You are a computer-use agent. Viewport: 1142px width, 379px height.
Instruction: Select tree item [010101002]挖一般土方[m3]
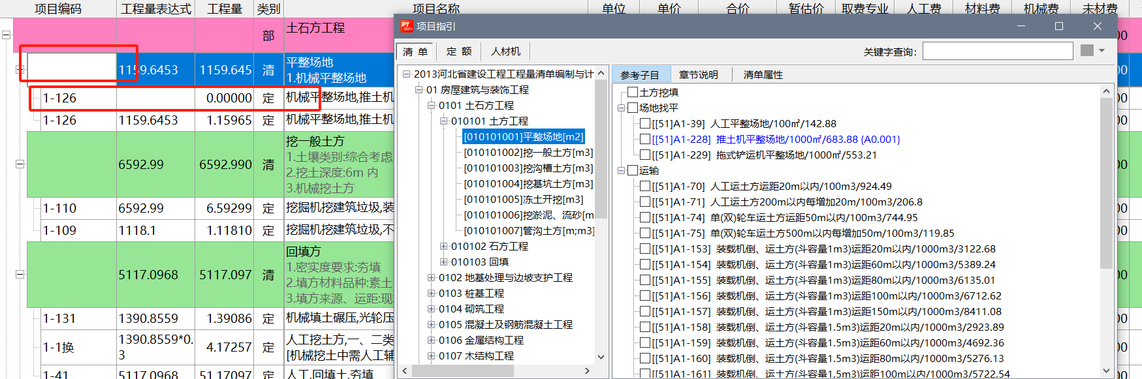(528, 153)
